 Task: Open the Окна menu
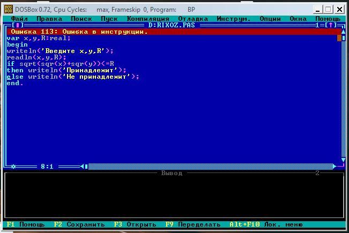(x=298, y=19)
